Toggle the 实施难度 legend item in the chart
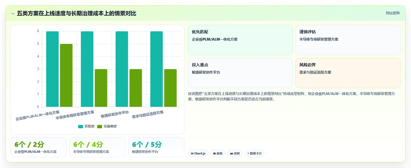 pos(107,126)
